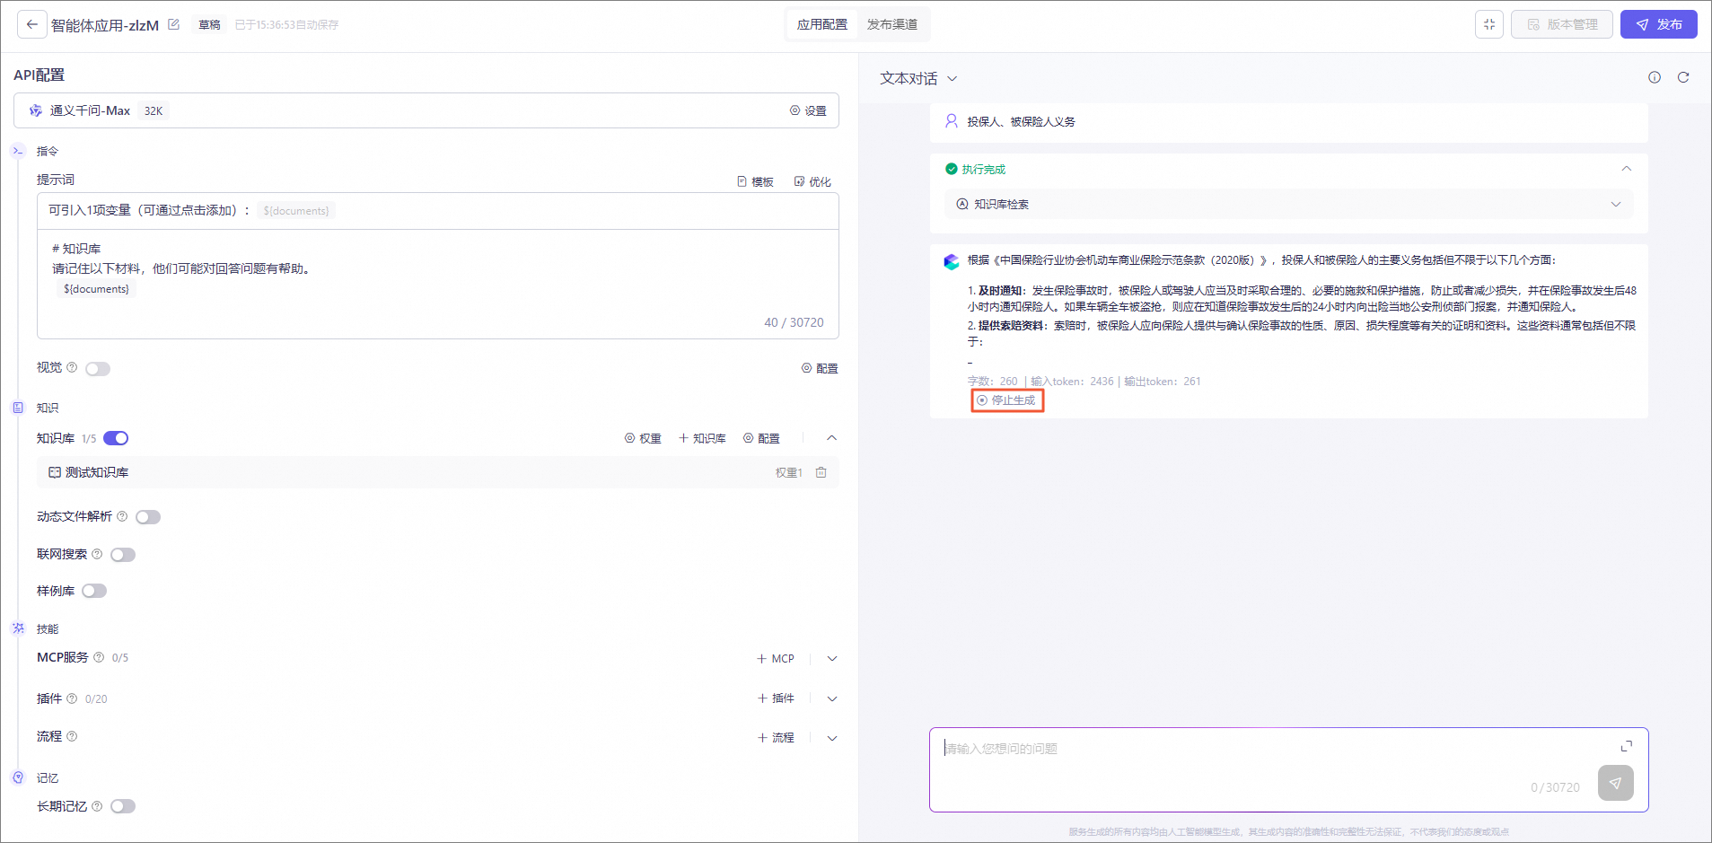The height and width of the screenshot is (843, 1712).
Task: Click help icon next to 插件
Action: point(72,698)
